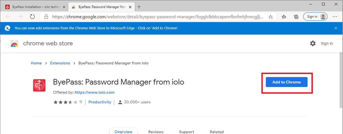Select the Overview tab

123,132
